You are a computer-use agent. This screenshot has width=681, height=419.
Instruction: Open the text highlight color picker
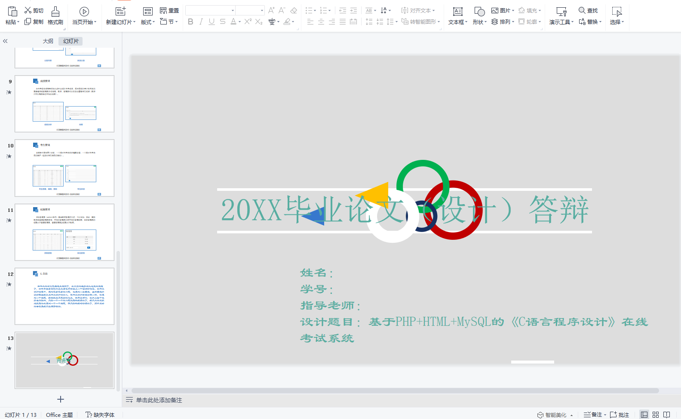[x=287, y=21]
